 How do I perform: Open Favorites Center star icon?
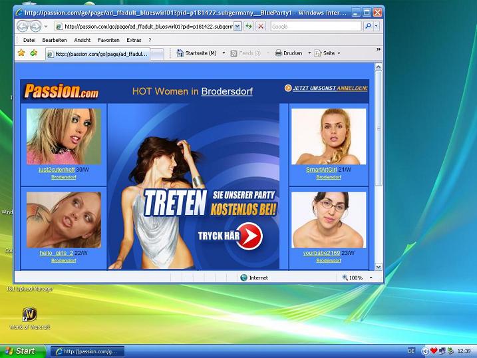click(21, 53)
